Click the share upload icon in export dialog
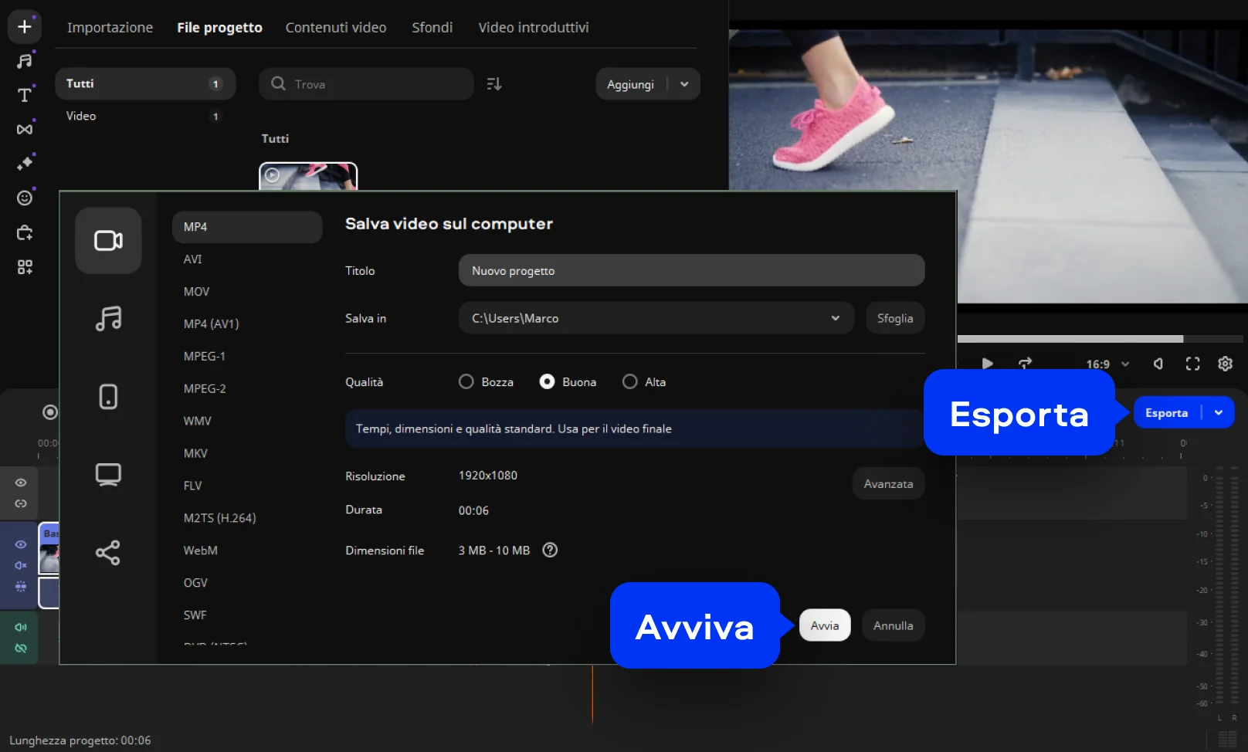Screen dimensions: 1248x752 pos(108,553)
